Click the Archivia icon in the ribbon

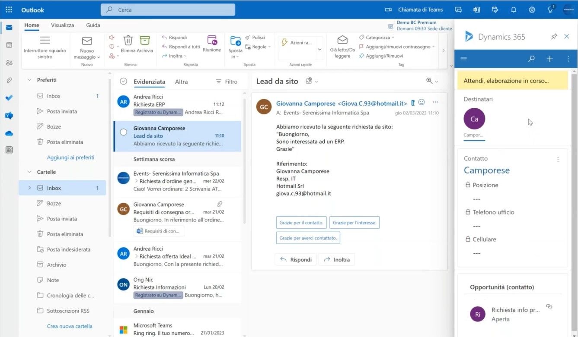click(145, 41)
